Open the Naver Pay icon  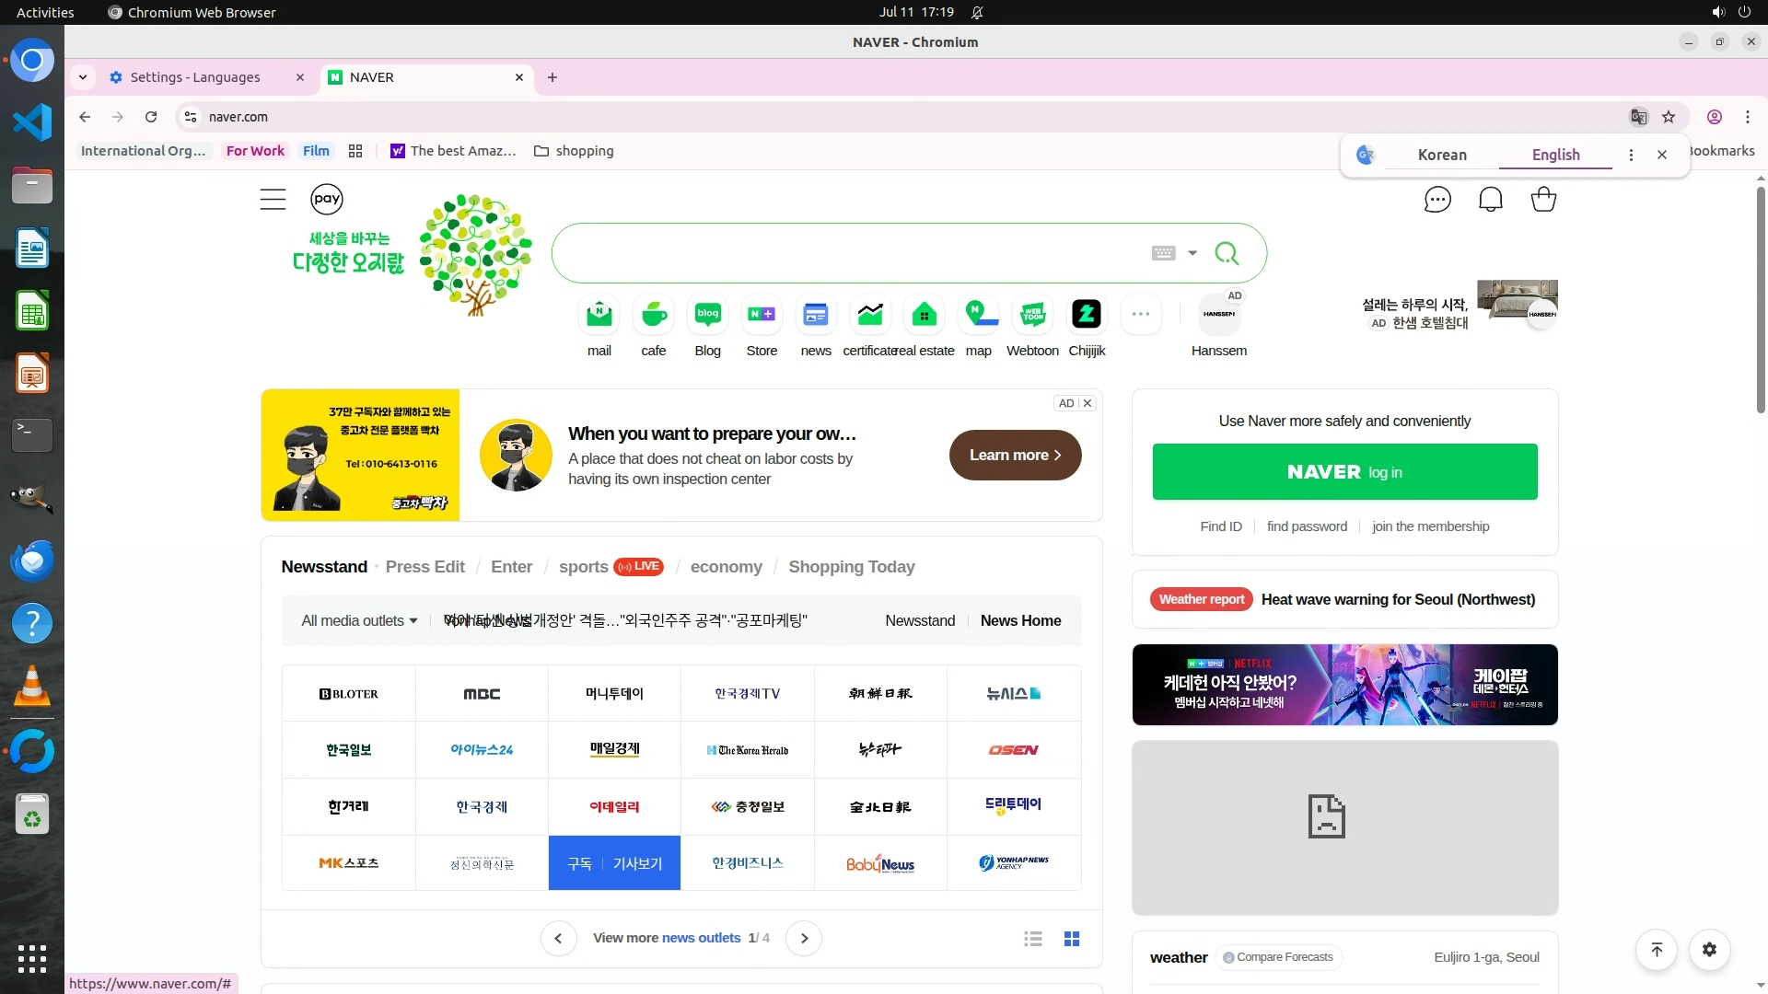pyautogui.click(x=327, y=199)
